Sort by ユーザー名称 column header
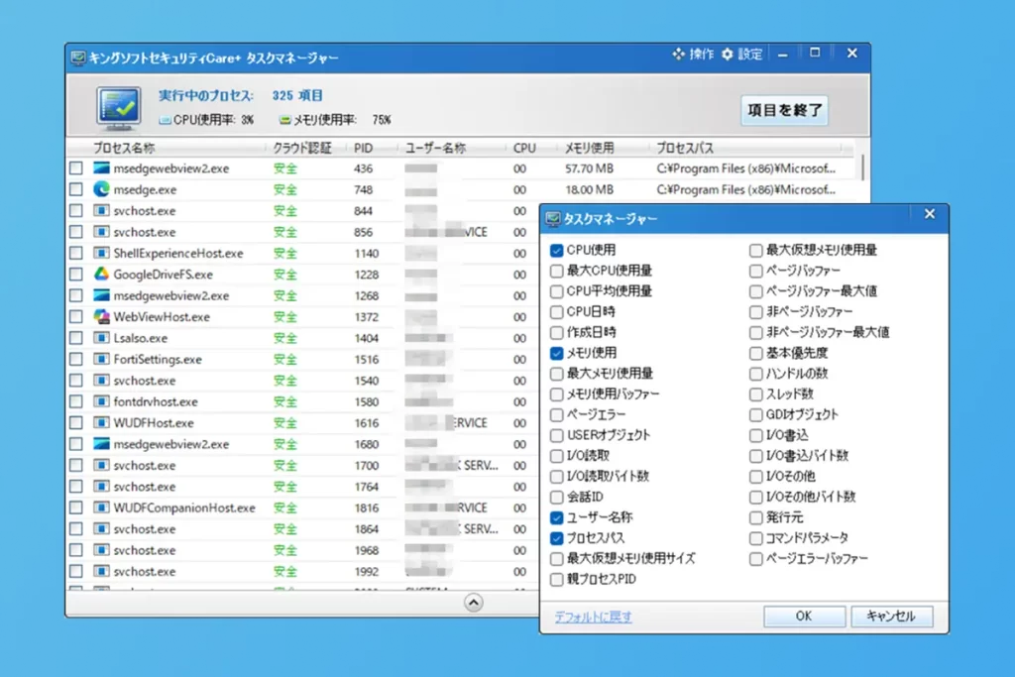Image resolution: width=1015 pixels, height=677 pixels. (435, 148)
